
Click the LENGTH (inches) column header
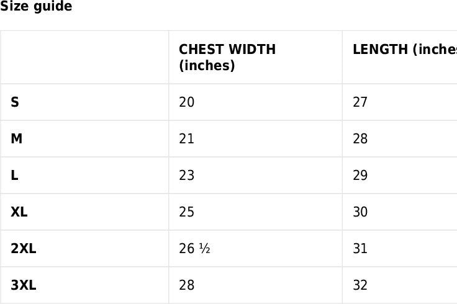(404, 50)
